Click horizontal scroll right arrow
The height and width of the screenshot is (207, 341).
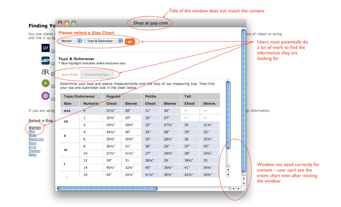pos(239,189)
